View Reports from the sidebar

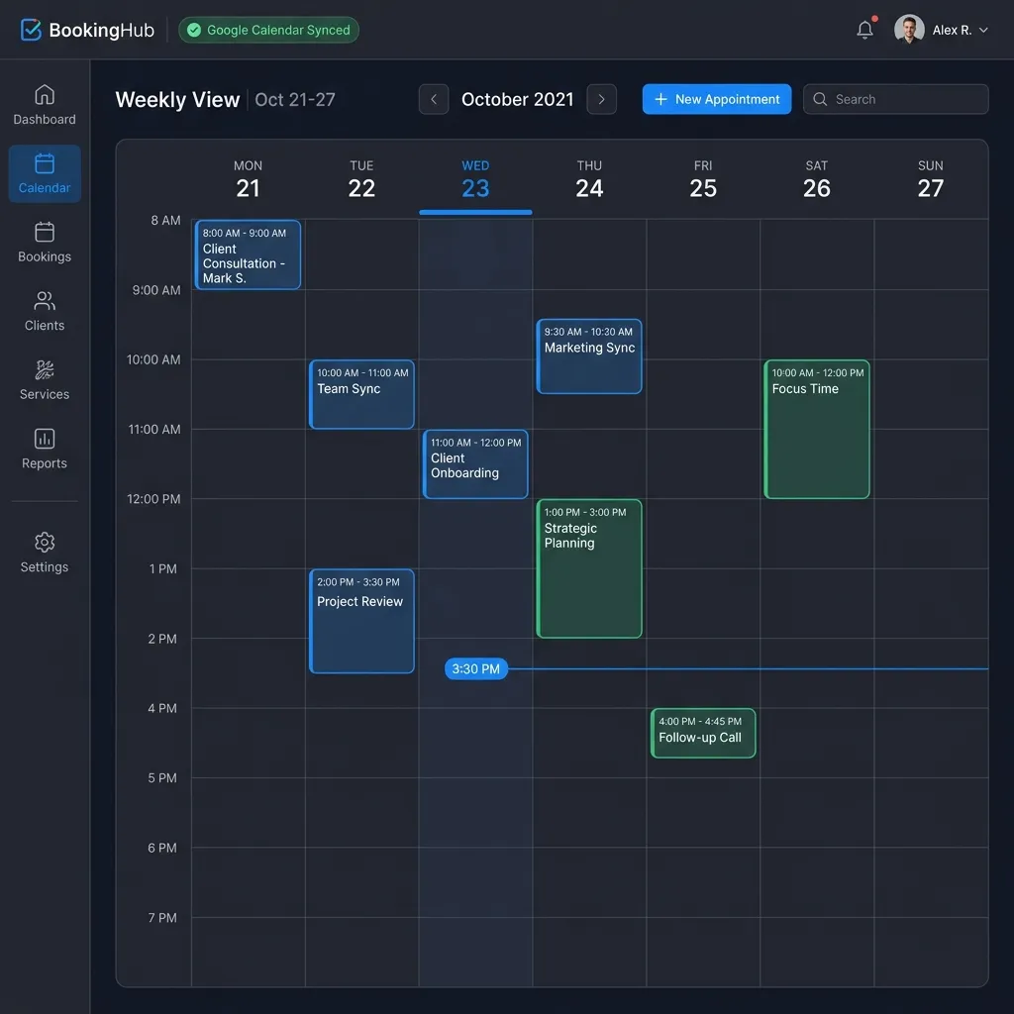click(44, 449)
